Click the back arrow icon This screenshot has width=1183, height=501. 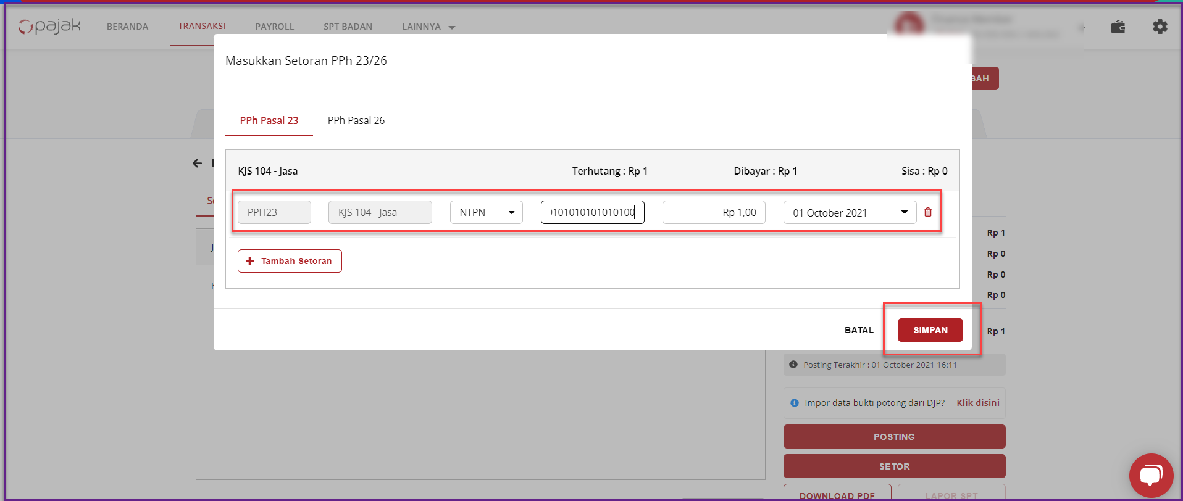(x=198, y=163)
